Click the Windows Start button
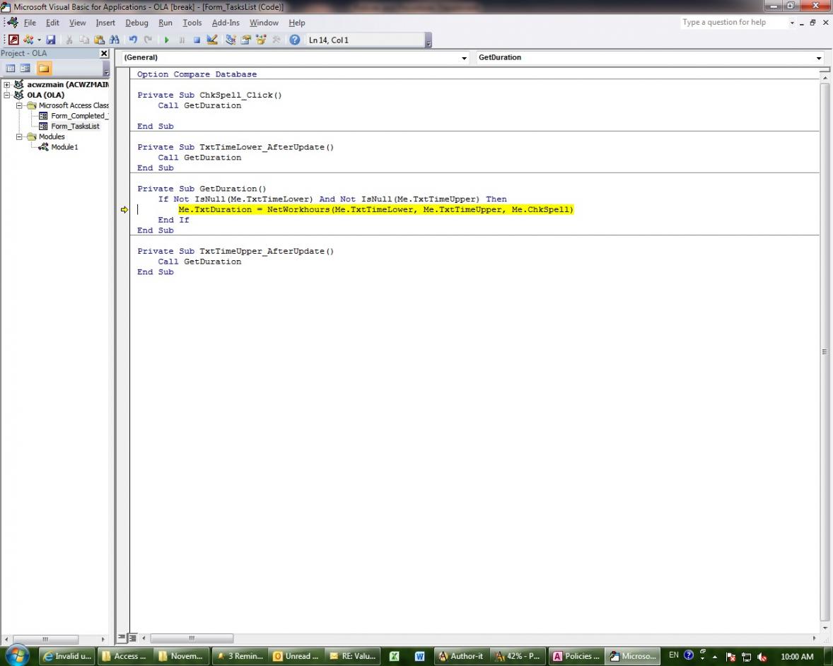 pos(17,655)
